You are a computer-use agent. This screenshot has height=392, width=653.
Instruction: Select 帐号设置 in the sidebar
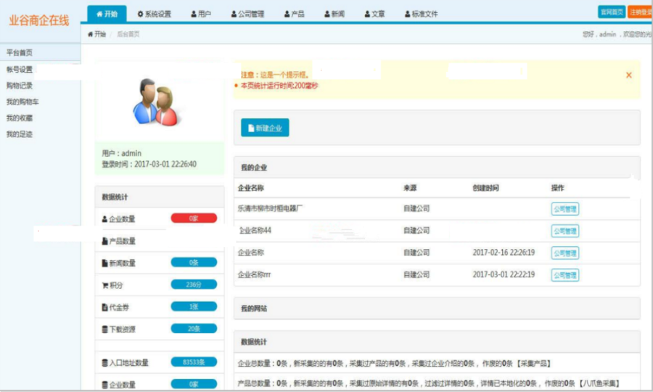coord(20,69)
